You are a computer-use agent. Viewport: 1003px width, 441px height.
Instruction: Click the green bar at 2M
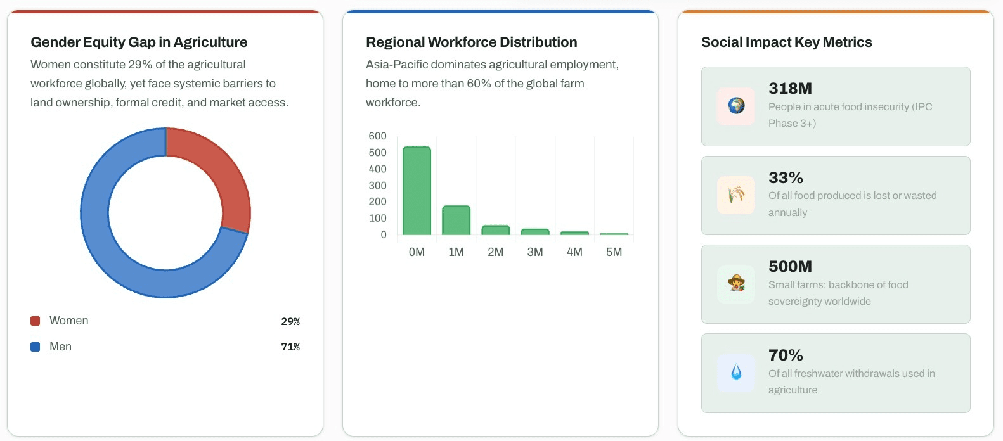(495, 230)
